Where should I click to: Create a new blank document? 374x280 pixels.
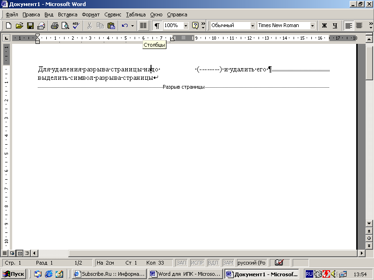click(8, 26)
